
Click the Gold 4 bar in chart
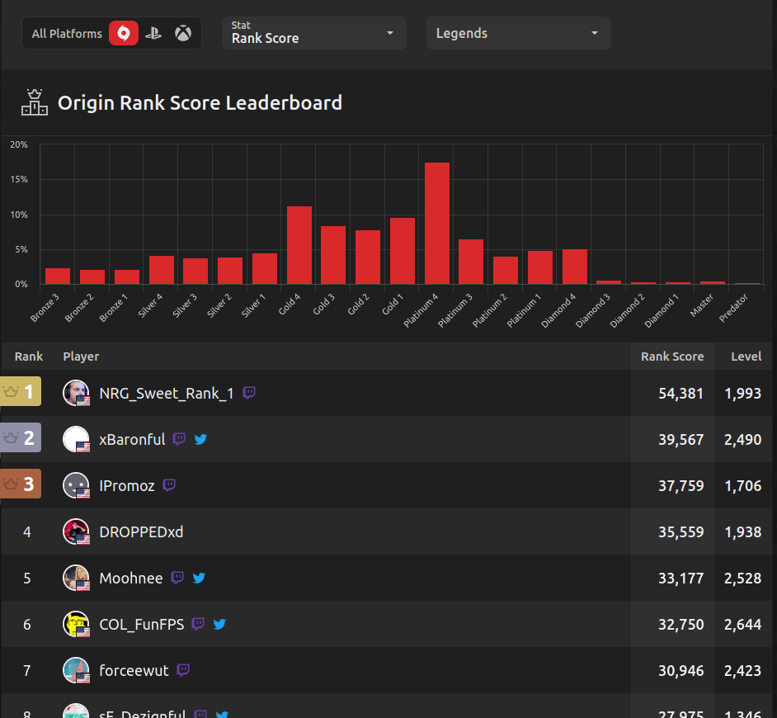(x=299, y=245)
